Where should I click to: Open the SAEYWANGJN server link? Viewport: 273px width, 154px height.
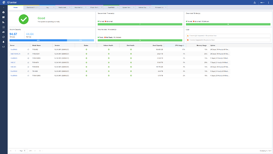point(15,54)
